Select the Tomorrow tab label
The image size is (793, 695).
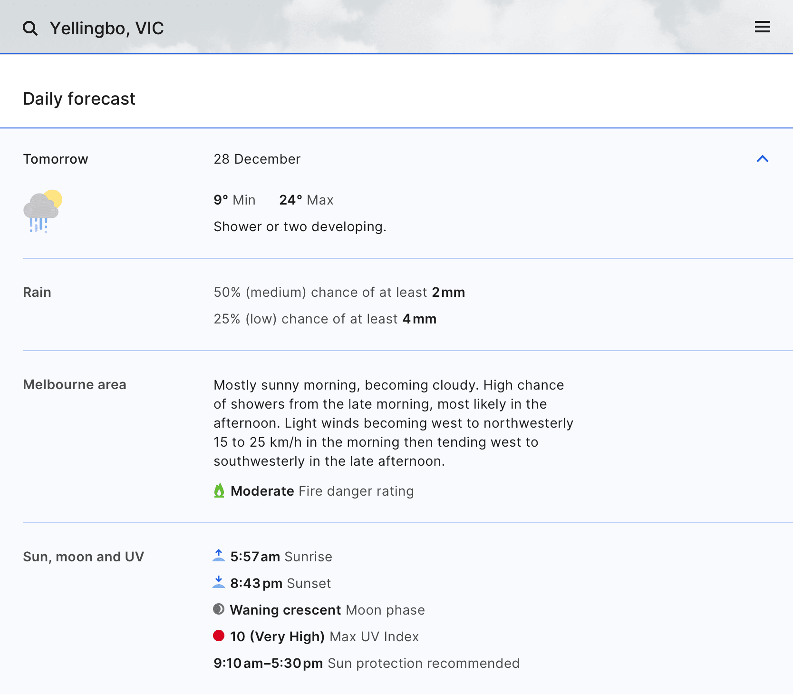point(55,159)
